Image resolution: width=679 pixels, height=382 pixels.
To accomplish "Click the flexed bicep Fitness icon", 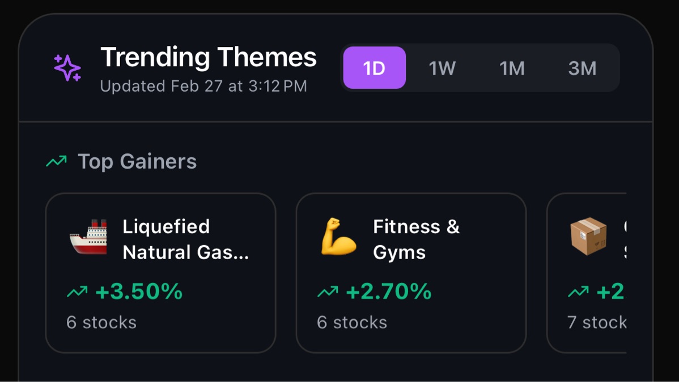I will [x=338, y=237].
